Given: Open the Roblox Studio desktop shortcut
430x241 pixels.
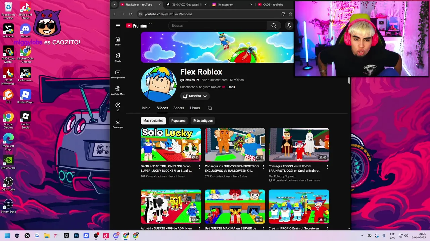Looking at the screenshot, I should point(26,120).
